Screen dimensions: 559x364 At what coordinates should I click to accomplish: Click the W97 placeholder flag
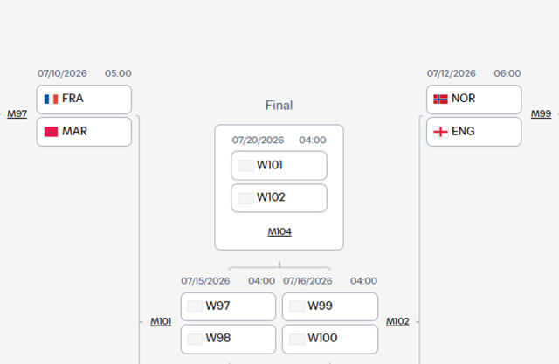click(195, 306)
